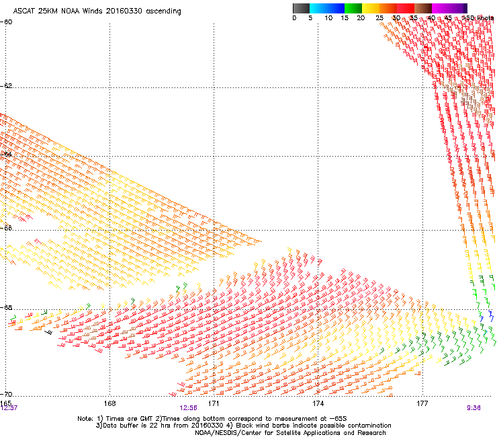Click the legend label '0'
The height and width of the screenshot is (437, 497).
294,18
